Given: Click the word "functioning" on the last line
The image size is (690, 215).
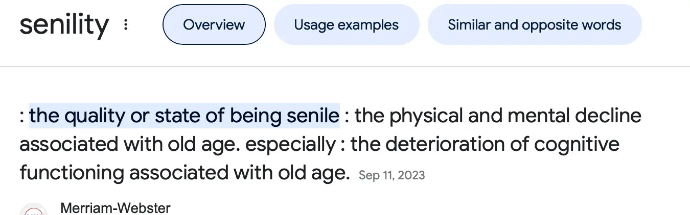Looking at the screenshot, I should (72, 173).
